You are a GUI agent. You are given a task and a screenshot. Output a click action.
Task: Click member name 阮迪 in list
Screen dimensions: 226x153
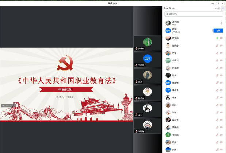point(175,142)
